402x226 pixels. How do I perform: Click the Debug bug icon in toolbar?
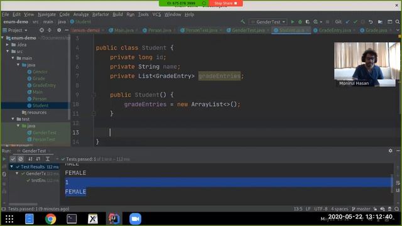pyautogui.click(x=300, y=22)
